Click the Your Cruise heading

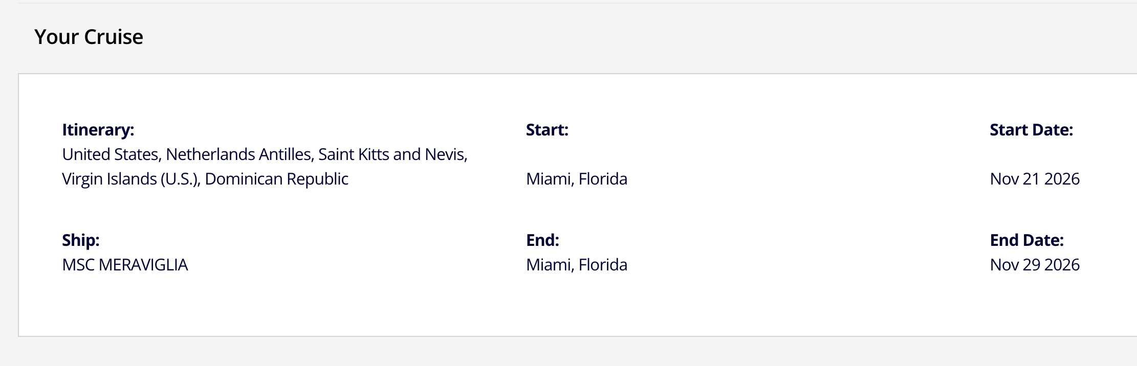[x=89, y=37]
